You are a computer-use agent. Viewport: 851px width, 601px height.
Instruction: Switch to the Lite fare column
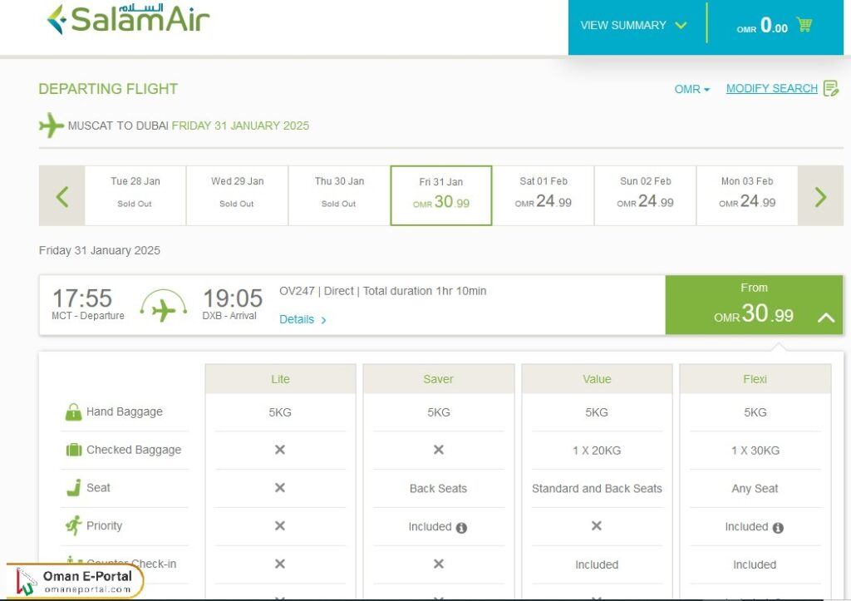(x=280, y=378)
